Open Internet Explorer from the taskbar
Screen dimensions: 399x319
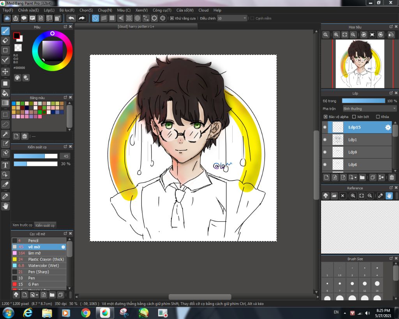pyautogui.click(x=28, y=313)
